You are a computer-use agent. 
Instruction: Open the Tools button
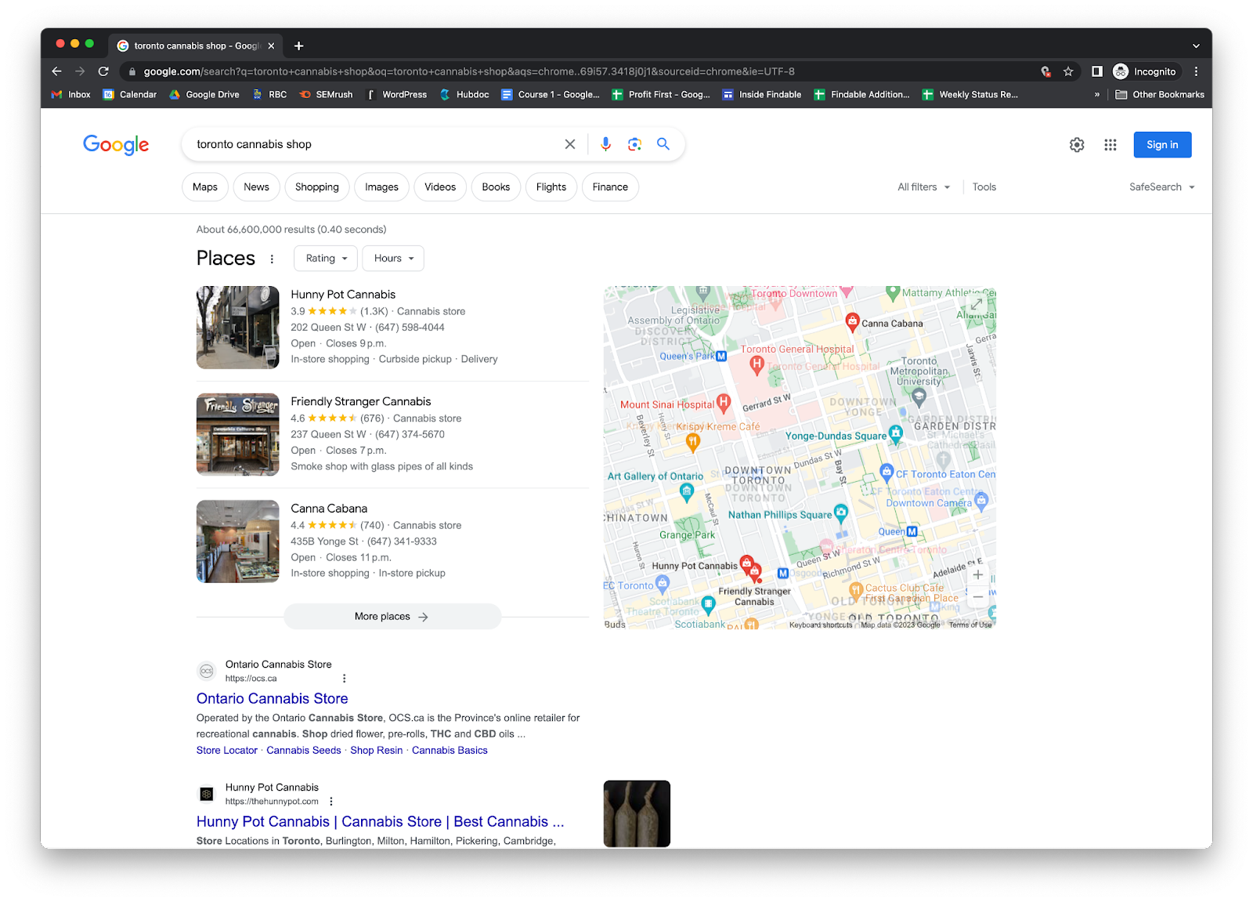984,187
